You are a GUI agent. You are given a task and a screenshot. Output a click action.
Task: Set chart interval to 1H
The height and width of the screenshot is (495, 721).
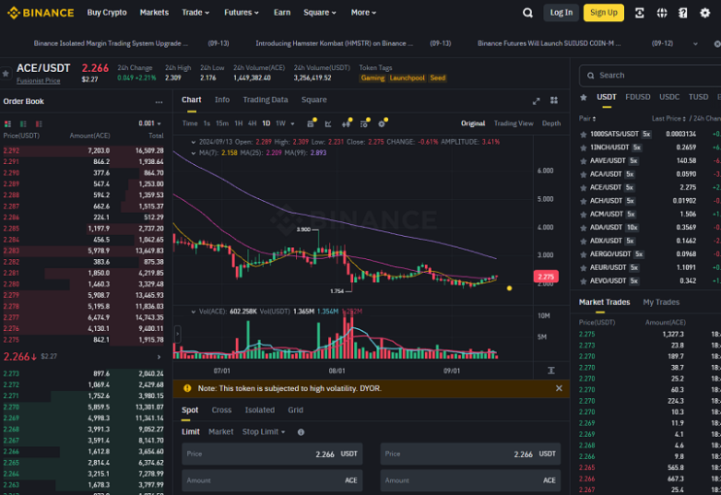point(238,124)
